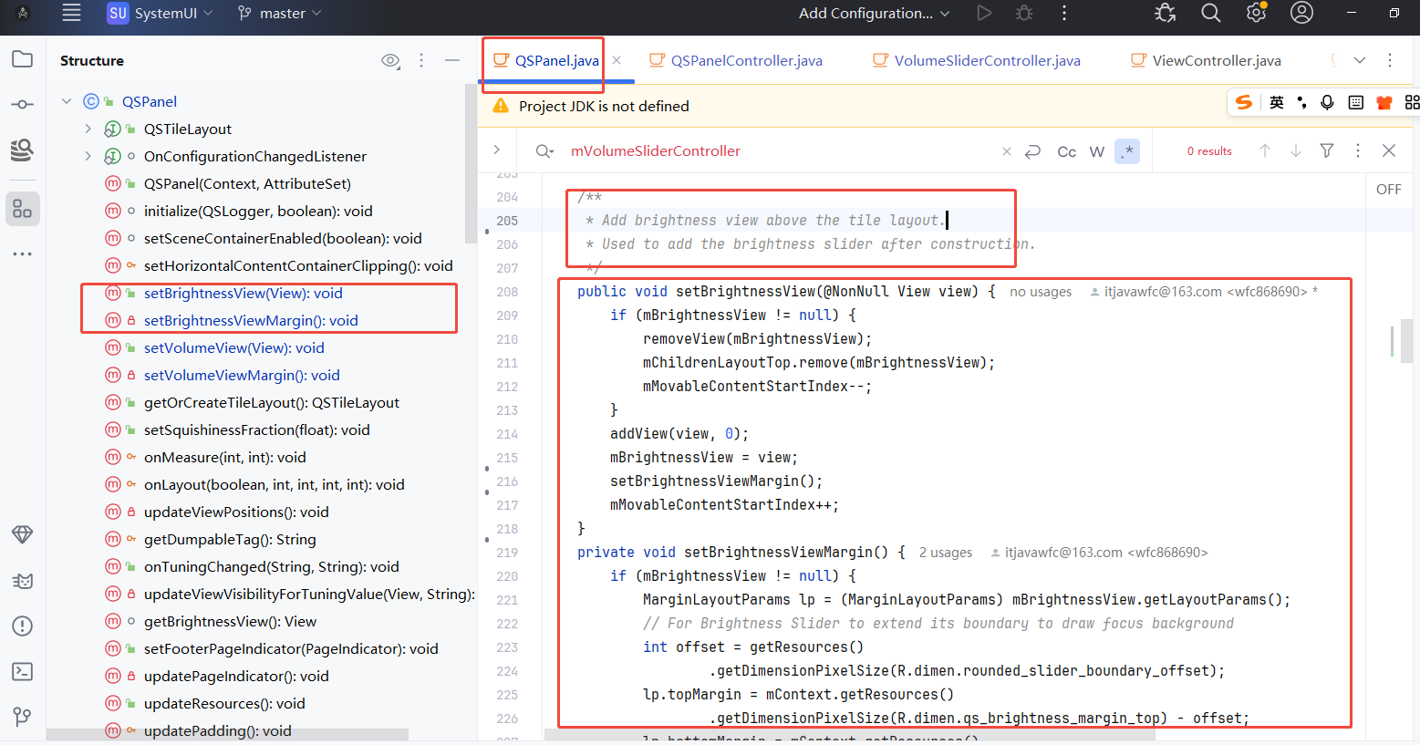The image size is (1420, 745).
Task: Open the master branch dropdown
Action: coord(280,13)
